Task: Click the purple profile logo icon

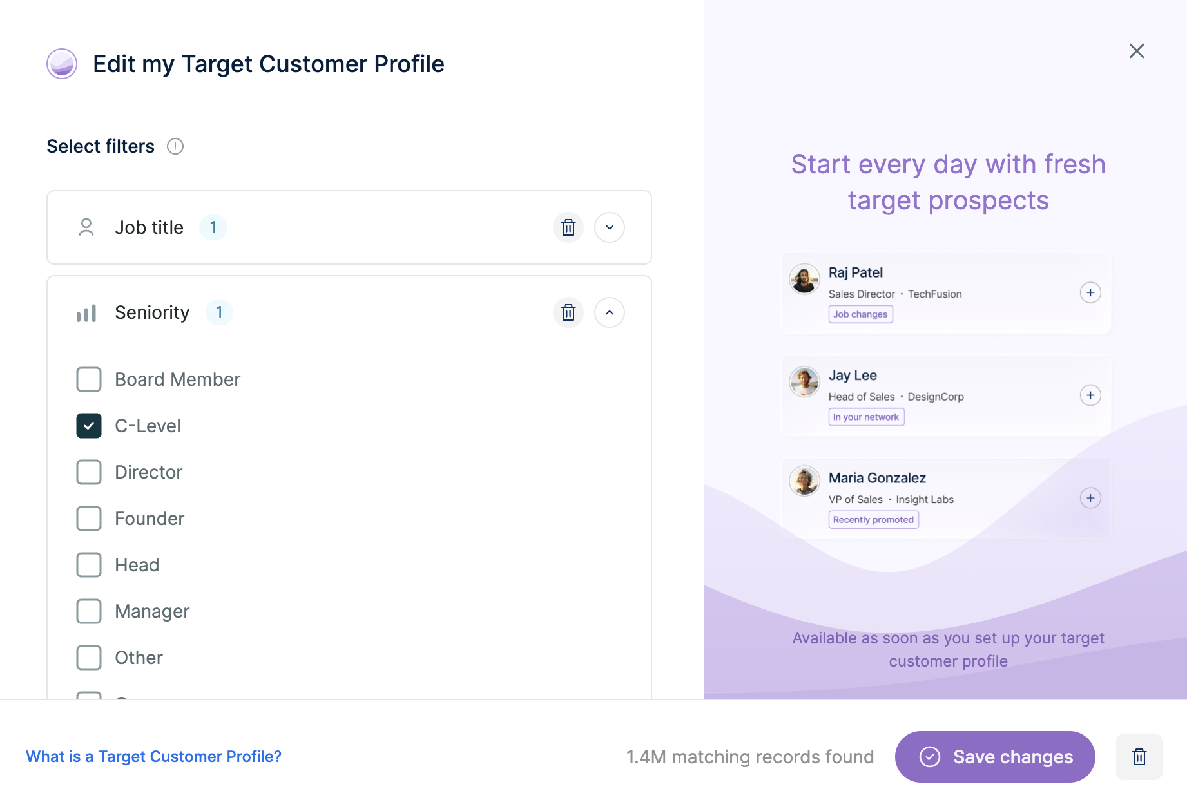Action: (x=62, y=64)
